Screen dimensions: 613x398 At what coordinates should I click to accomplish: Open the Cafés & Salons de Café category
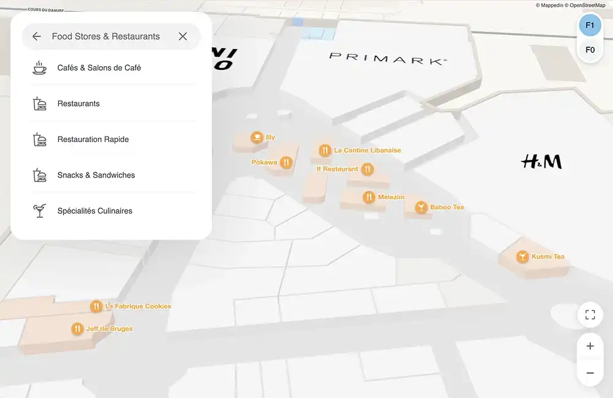[x=99, y=68]
